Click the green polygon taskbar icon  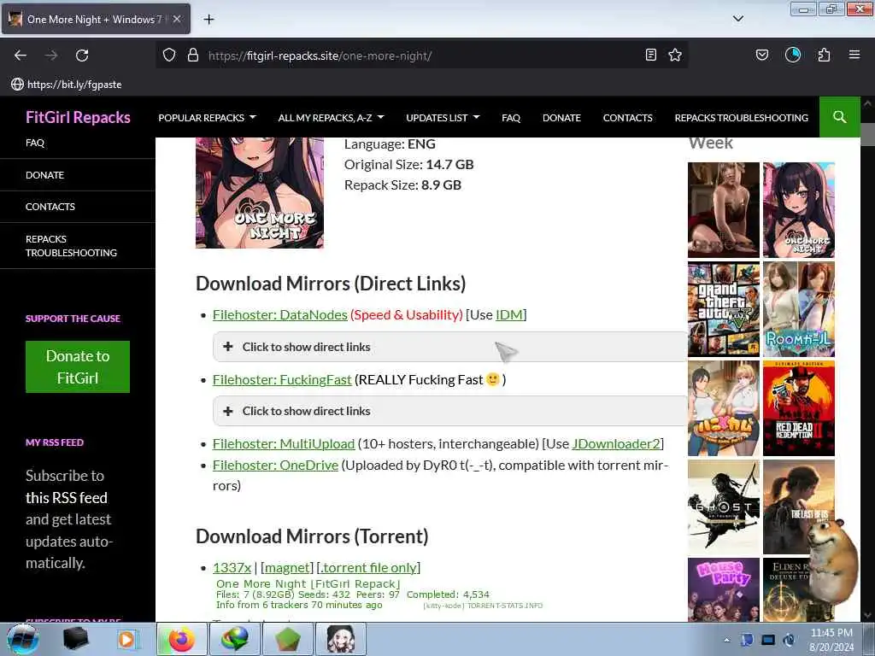coord(287,639)
